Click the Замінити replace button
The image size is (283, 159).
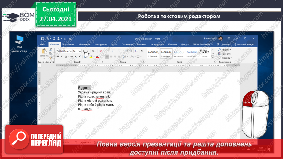(225, 54)
